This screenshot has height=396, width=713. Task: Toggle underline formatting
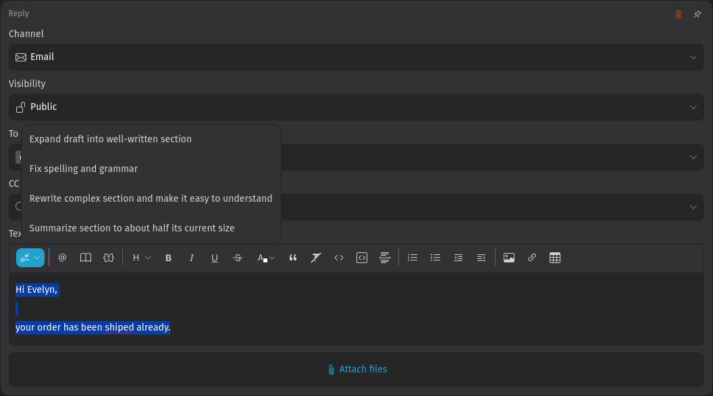click(x=215, y=258)
